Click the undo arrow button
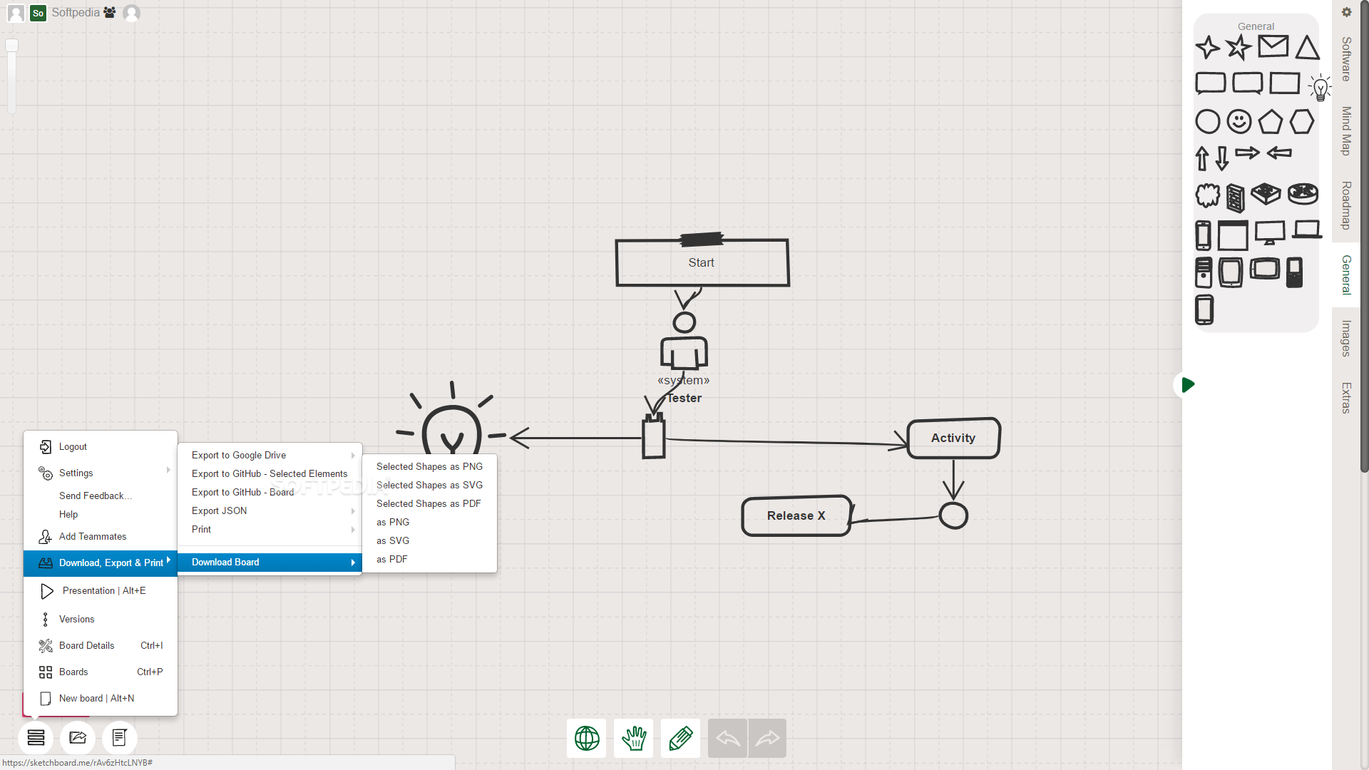Viewport: 1369px width, 770px height. coord(727,738)
